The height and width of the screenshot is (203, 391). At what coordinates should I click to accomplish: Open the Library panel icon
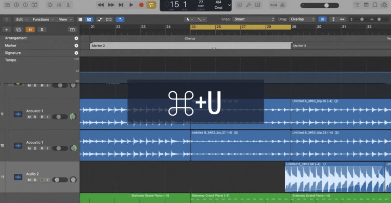[8, 5]
